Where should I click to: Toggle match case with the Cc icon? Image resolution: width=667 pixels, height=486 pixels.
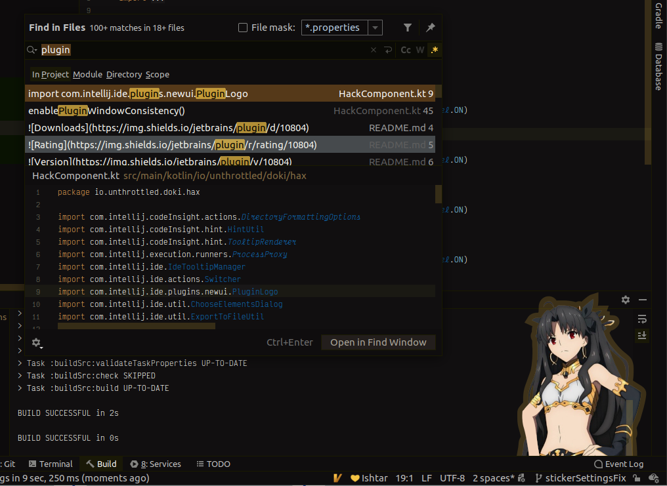(406, 49)
